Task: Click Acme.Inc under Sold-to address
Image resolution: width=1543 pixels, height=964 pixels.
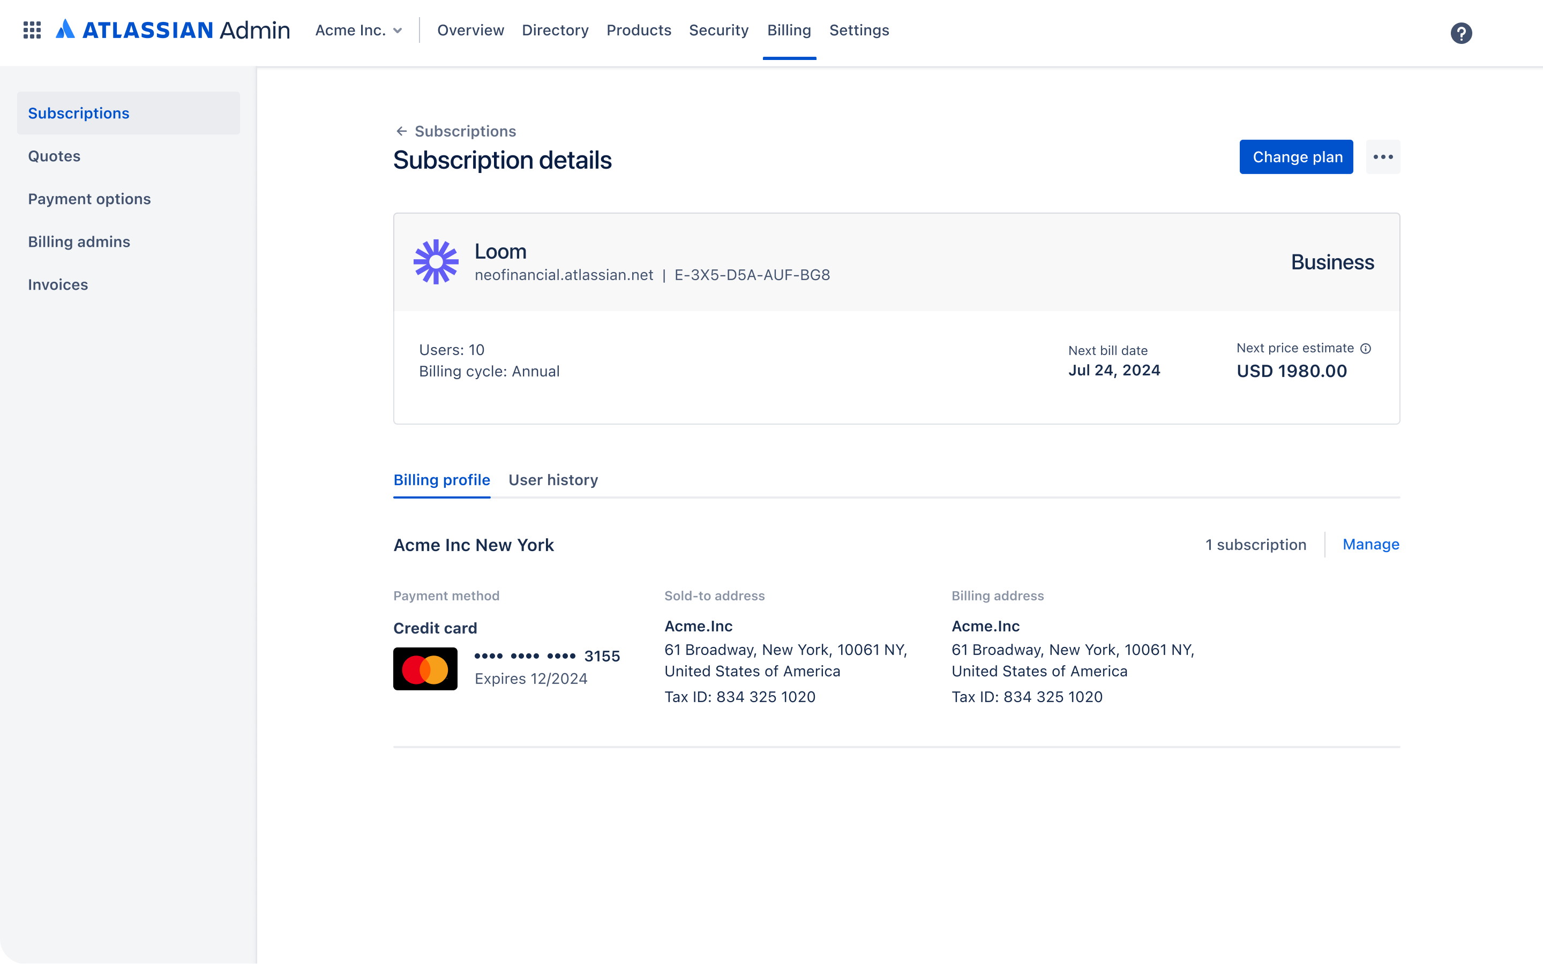Action: pos(698,626)
